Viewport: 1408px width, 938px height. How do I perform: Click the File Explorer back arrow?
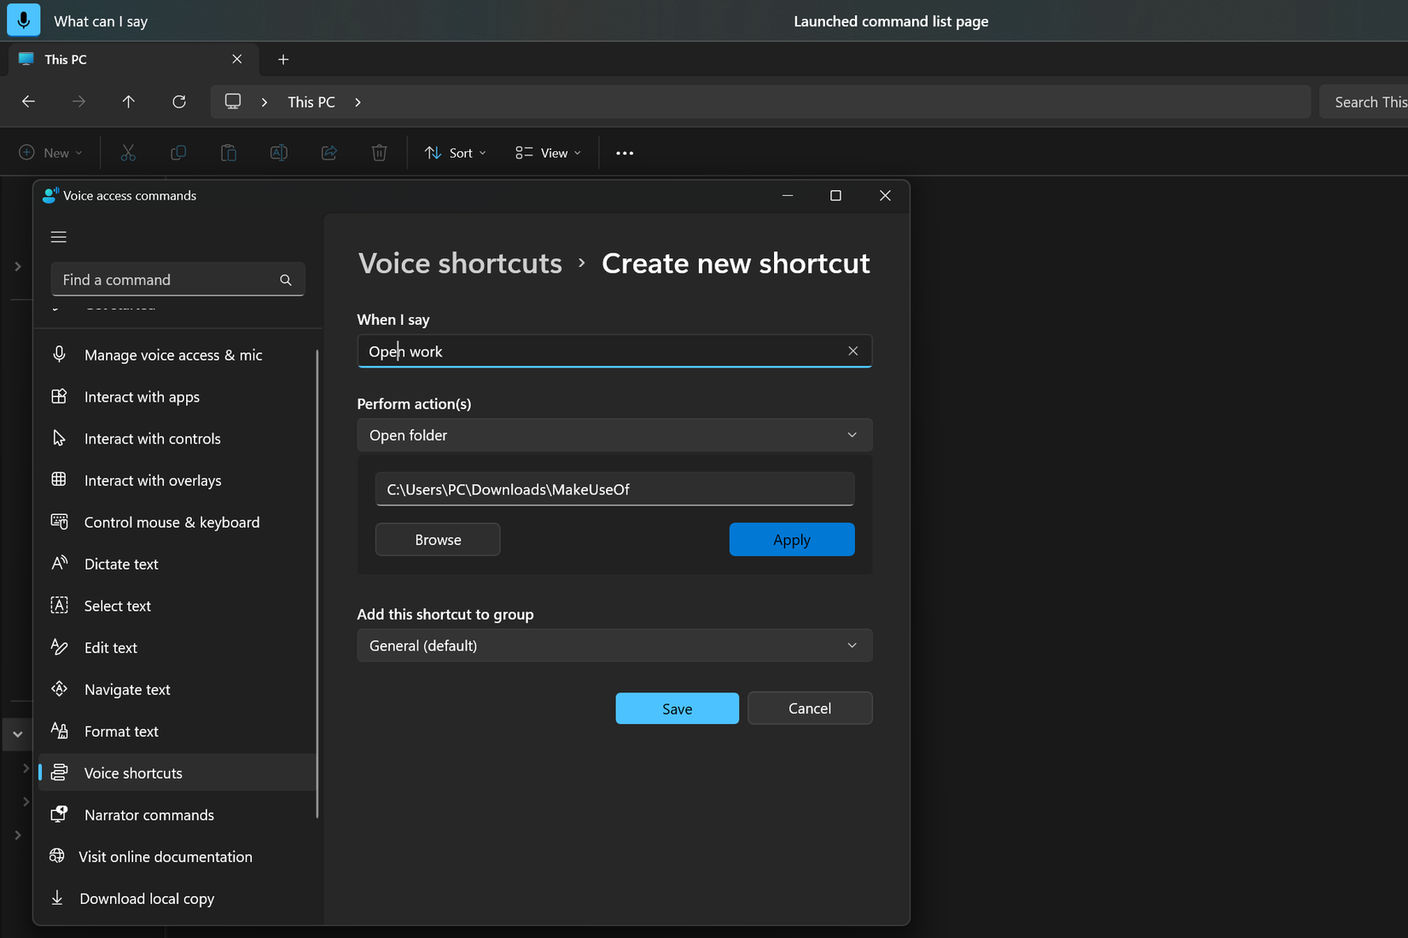point(28,101)
